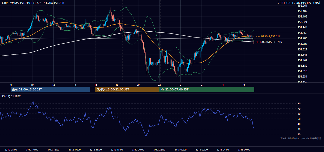Viewport: 324px width, 152px height.
Task: Click hour tick 10 under price chart
Action: coord(32,84)
